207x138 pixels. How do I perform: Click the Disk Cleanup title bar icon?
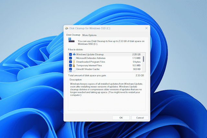coord(67,28)
